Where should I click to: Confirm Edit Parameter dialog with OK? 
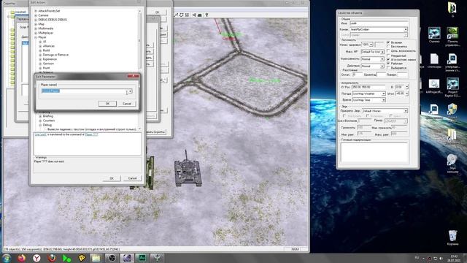coord(107,104)
